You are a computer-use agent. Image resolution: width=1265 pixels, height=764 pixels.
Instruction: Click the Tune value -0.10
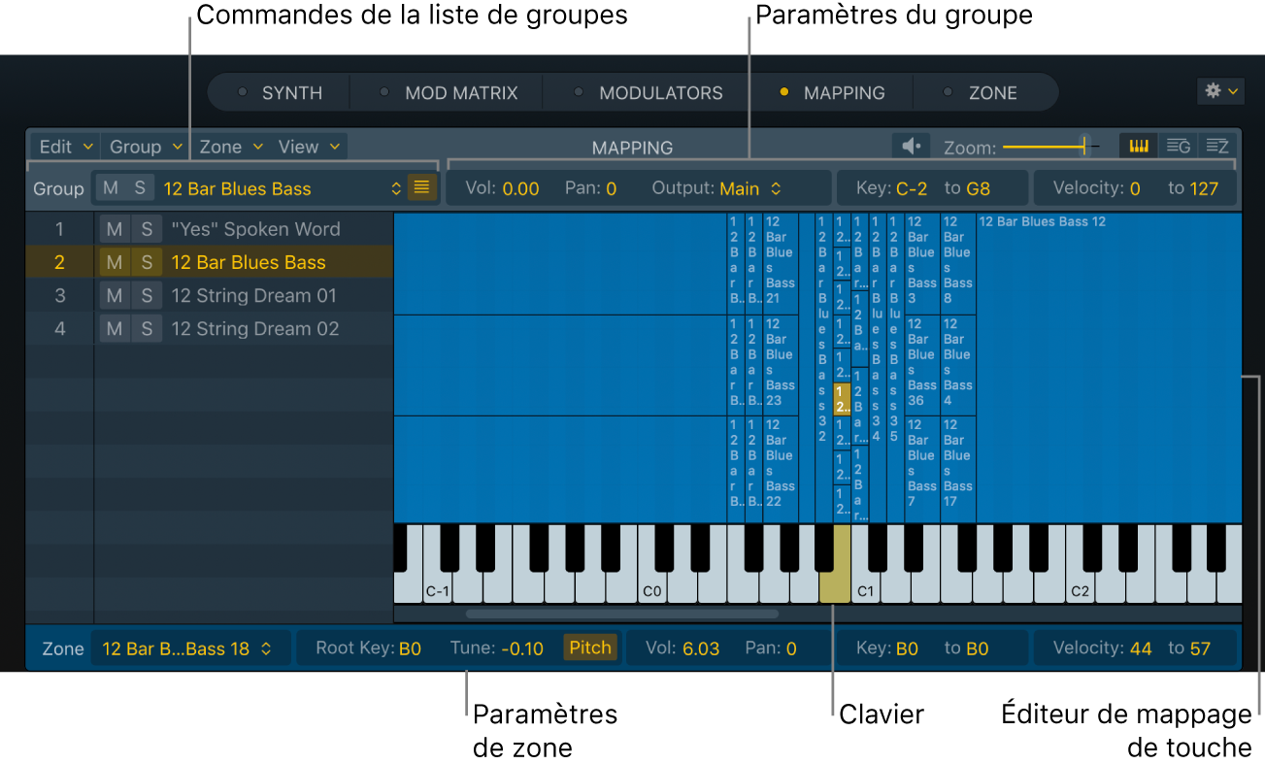coord(522,648)
